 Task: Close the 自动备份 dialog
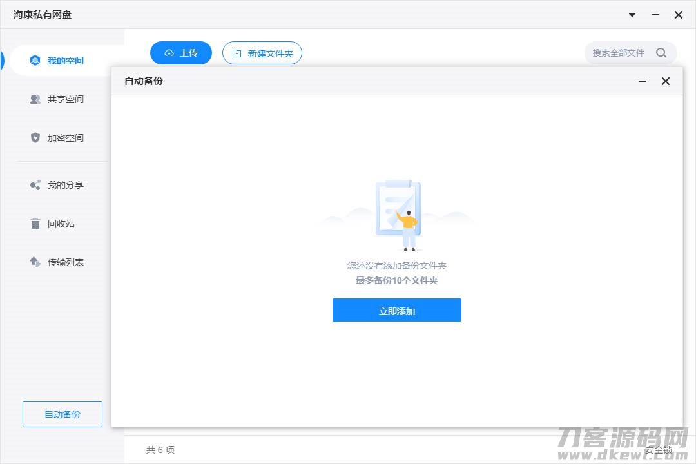pos(665,81)
